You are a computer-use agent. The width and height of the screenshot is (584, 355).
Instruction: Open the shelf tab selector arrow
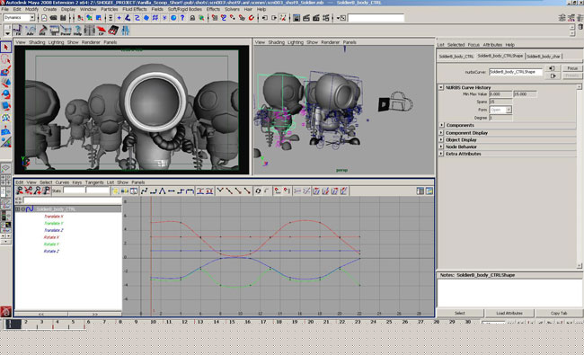click(7, 33)
